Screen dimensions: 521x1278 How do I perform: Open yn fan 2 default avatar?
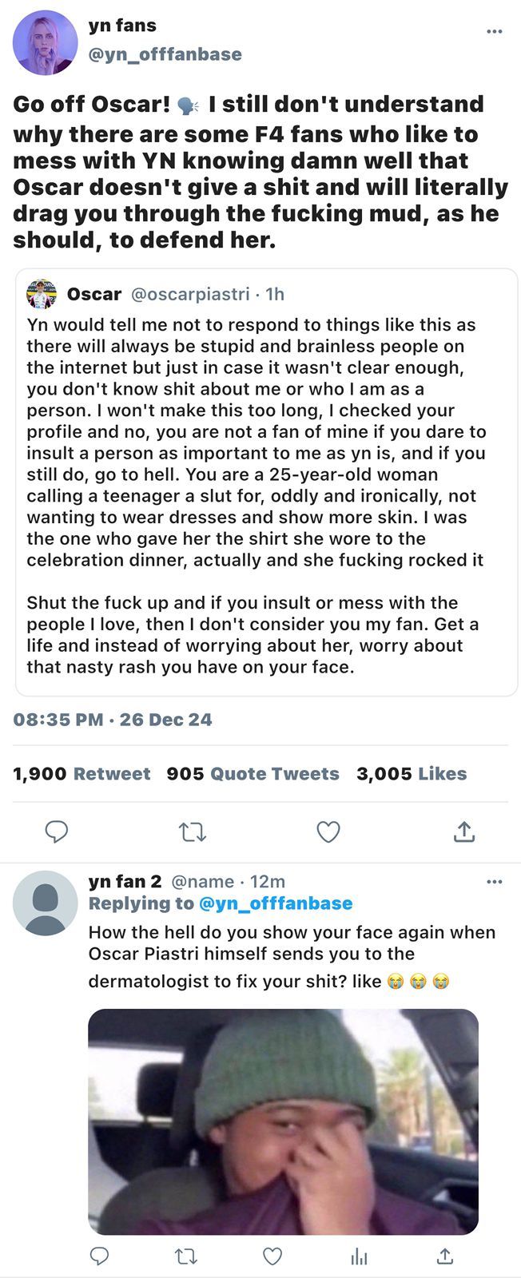(46, 903)
